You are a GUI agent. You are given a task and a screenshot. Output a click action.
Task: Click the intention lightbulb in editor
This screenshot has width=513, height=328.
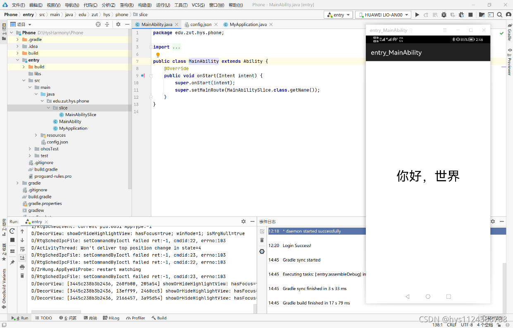[158, 55]
